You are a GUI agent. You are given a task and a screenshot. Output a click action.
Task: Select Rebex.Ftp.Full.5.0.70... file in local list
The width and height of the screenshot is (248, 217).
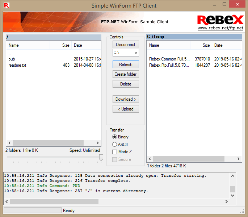coord(169,65)
